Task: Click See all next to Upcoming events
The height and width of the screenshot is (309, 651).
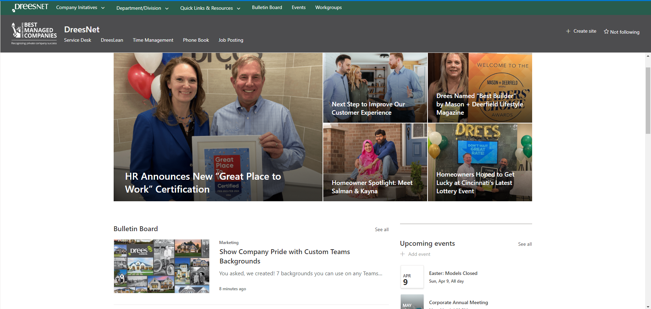Action: click(x=525, y=244)
